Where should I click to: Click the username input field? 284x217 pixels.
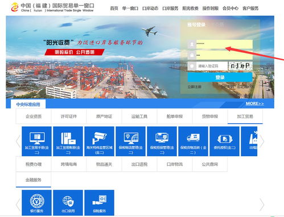(224, 44)
